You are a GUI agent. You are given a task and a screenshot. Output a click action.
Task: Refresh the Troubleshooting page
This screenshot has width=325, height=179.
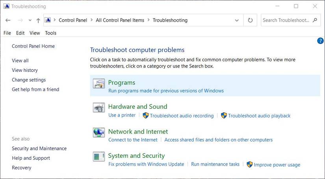tap(250, 20)
